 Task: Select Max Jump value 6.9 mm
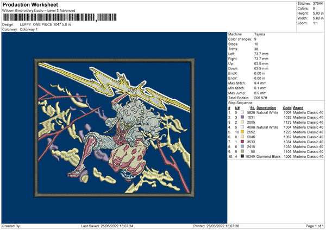(x=260, y=93)
